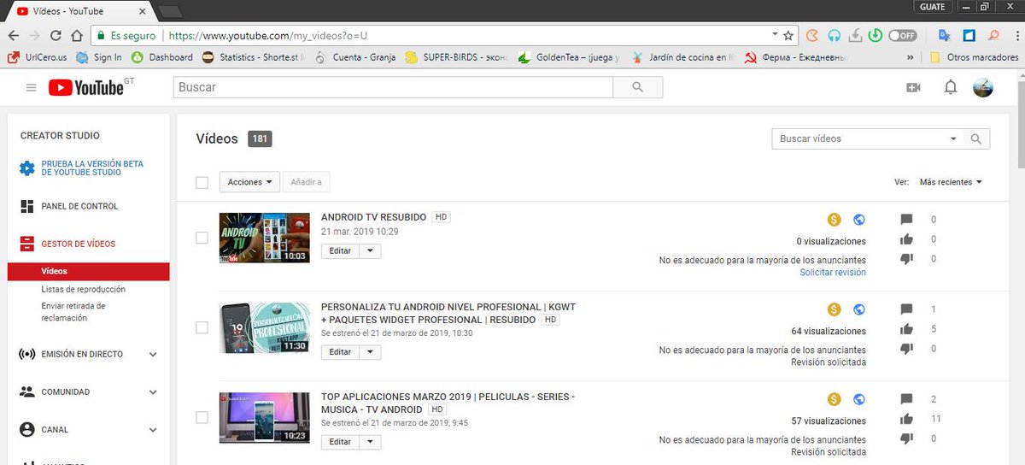
Task: Open the ANDROID TV RESUBIDO thumbnail
Action: (264, 238)
